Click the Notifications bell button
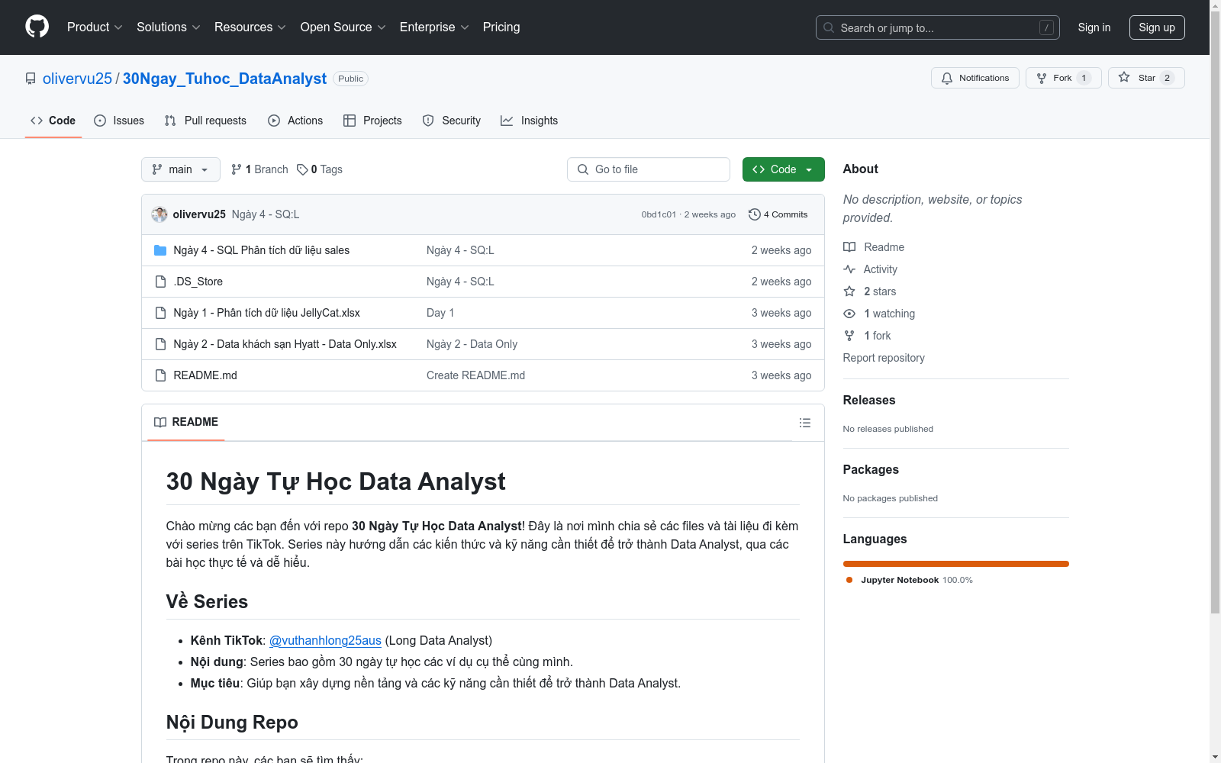Viewport: 1221px width, 763px height. point(975,78)
